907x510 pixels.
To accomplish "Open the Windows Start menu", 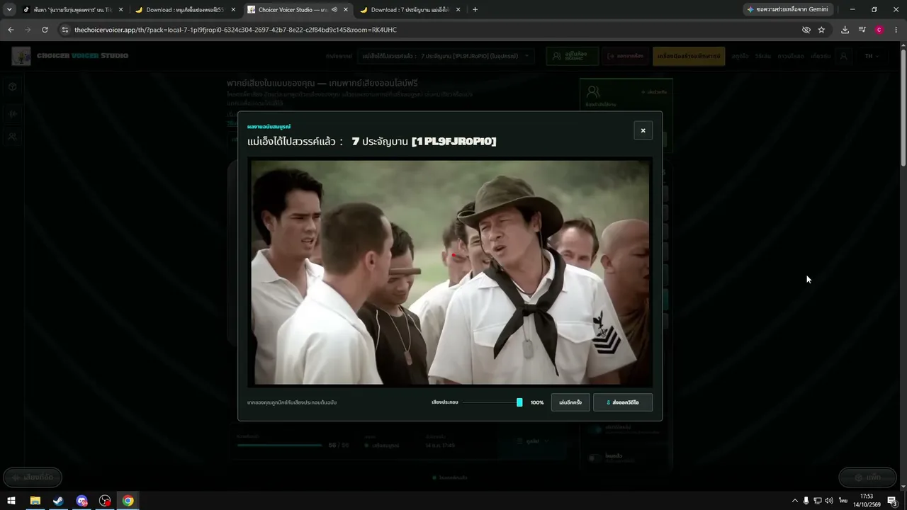I will pyautogui.click(x=11, y=501).
